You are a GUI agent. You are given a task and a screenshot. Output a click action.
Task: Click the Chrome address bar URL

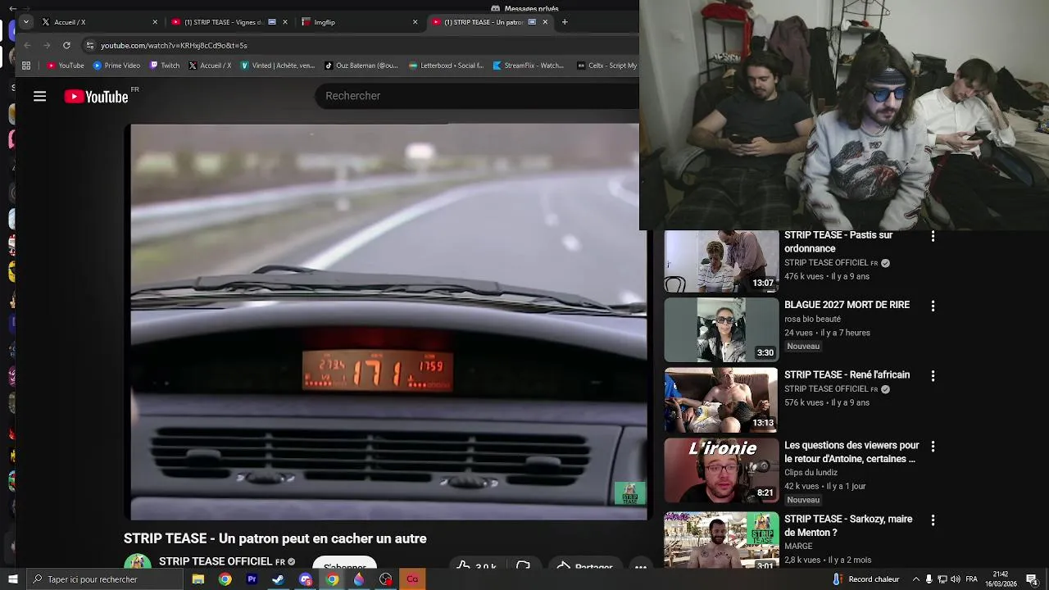point(174,45)
